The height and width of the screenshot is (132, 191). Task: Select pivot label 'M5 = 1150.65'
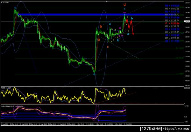(172, 9)
